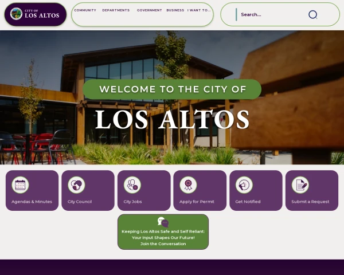The image size is (344, 275).
Task: Click the document pencil icon for requests
Action: [x=300, y=185]
